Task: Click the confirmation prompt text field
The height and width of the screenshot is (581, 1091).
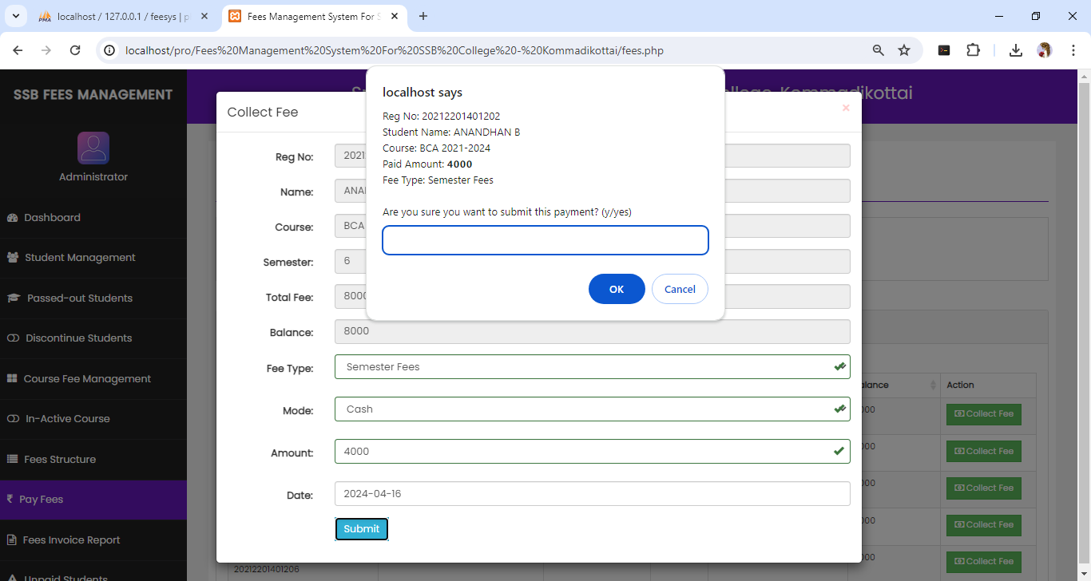Action: [x=545, y=240]
